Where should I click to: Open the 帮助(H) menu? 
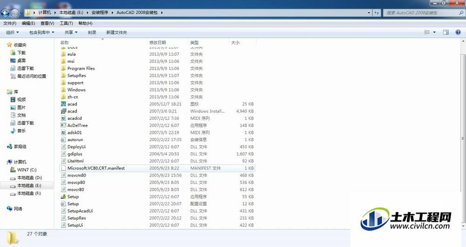[85, 23]
